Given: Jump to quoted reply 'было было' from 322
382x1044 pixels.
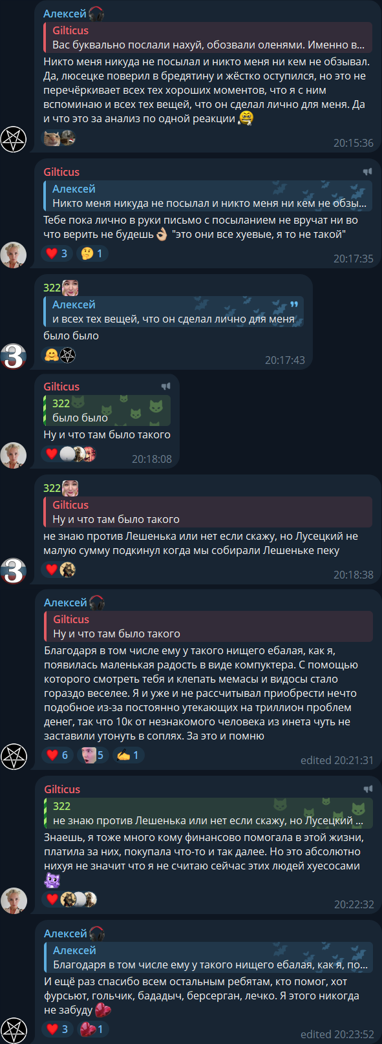Looking at the screenshot, I should [107, 410].
